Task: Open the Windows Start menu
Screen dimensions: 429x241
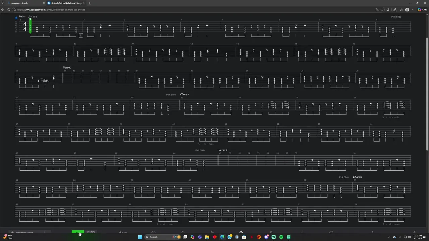Action: point(140,237)
